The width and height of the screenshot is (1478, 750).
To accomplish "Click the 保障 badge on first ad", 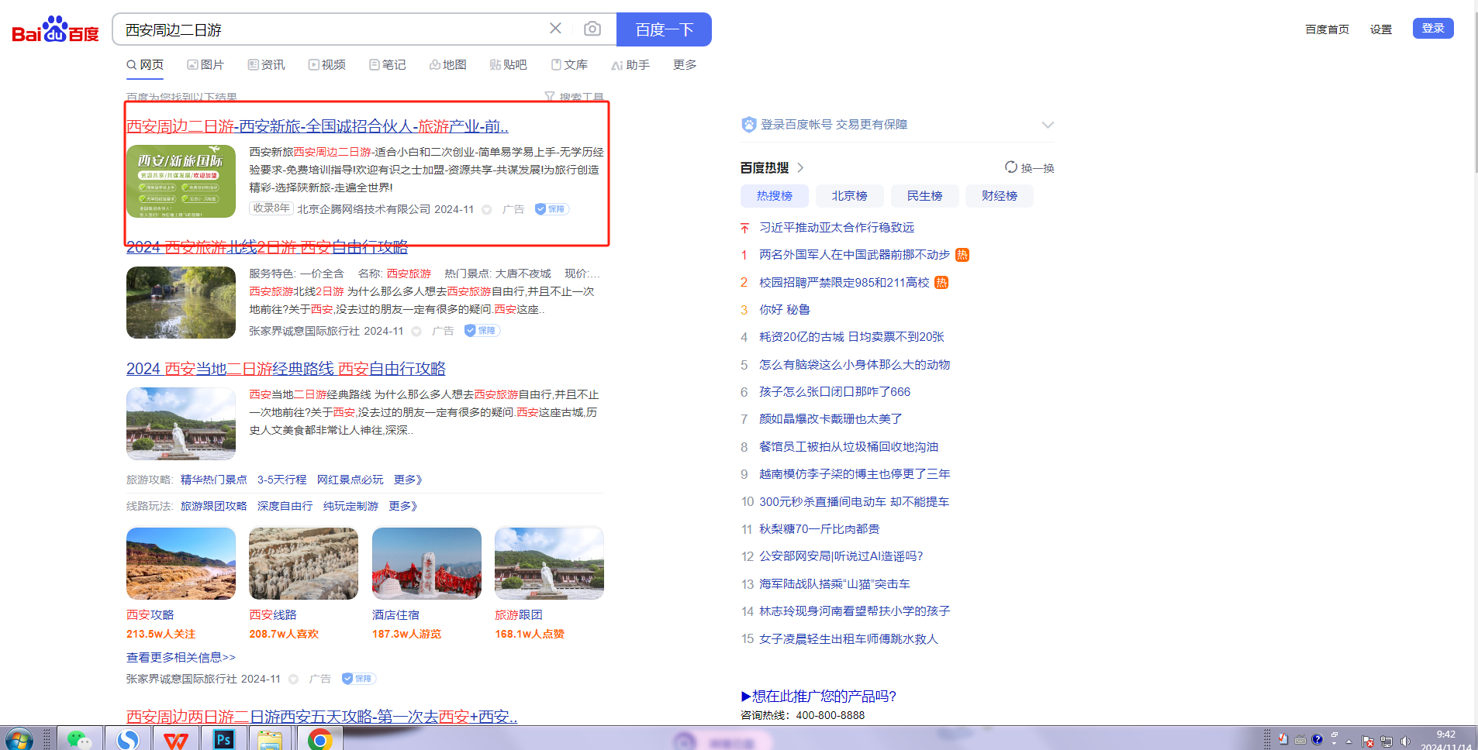I will (x=552, y=209).
